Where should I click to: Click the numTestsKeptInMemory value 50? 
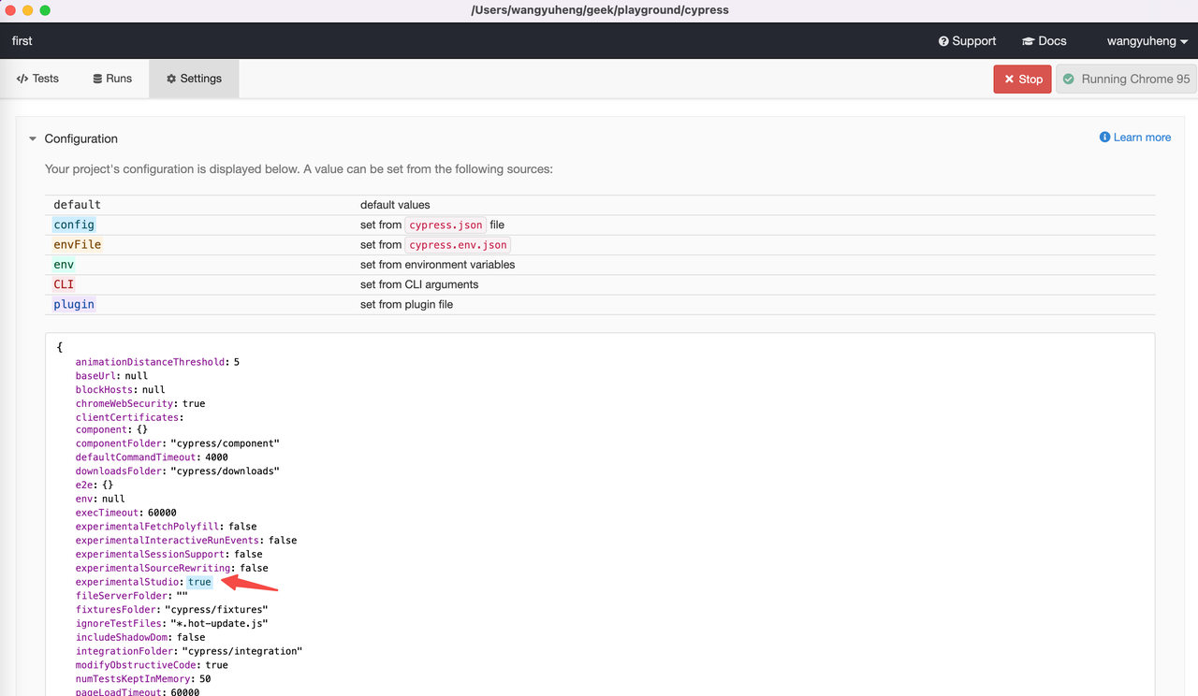click(205, 678)
